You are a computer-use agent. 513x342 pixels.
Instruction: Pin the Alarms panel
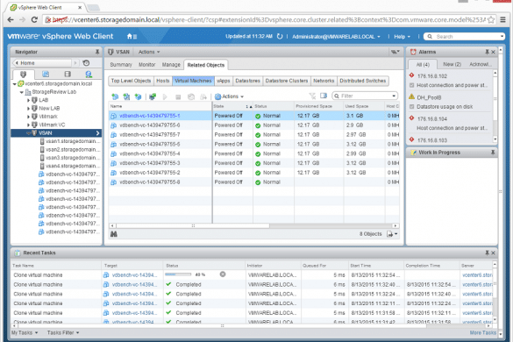click(487, 52)
